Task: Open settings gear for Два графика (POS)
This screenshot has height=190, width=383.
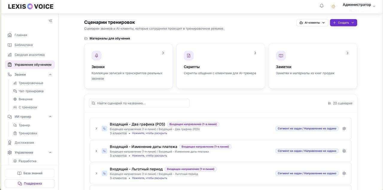Action: pos(344,129)
